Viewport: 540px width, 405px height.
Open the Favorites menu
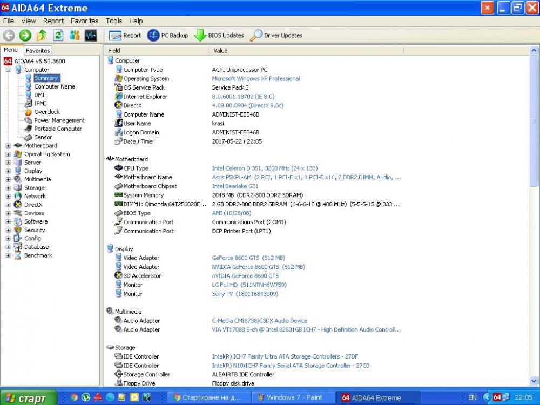point(84,21)
